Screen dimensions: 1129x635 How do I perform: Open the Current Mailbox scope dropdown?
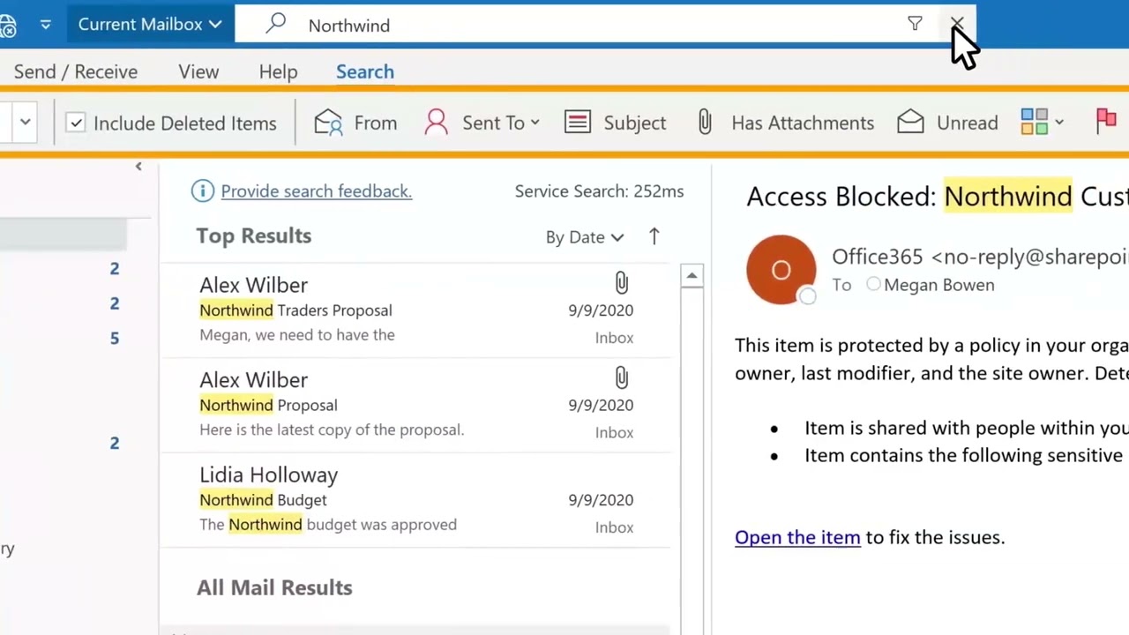149,24
